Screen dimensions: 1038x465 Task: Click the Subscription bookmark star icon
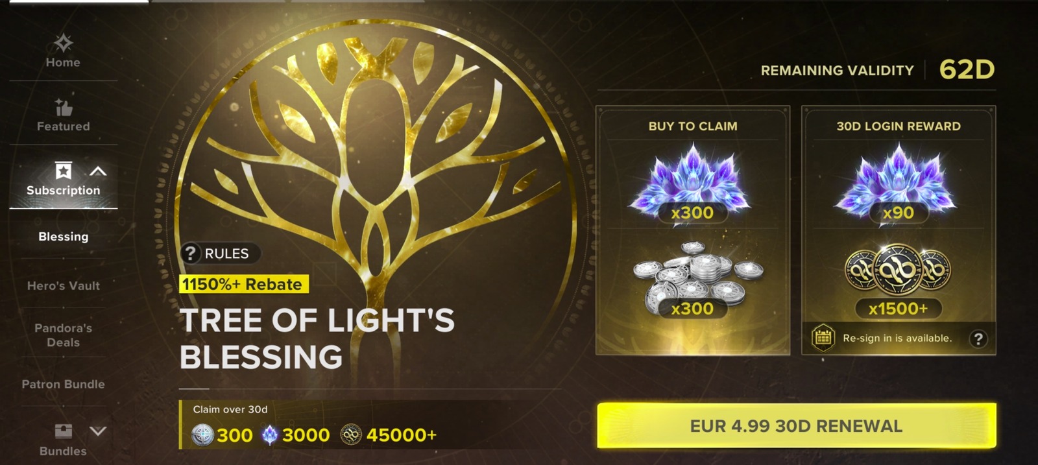pos(64,171)
